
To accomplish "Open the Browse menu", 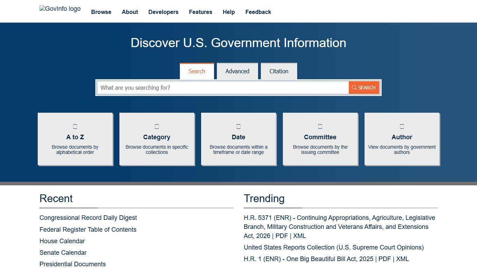I will (101, 12).
